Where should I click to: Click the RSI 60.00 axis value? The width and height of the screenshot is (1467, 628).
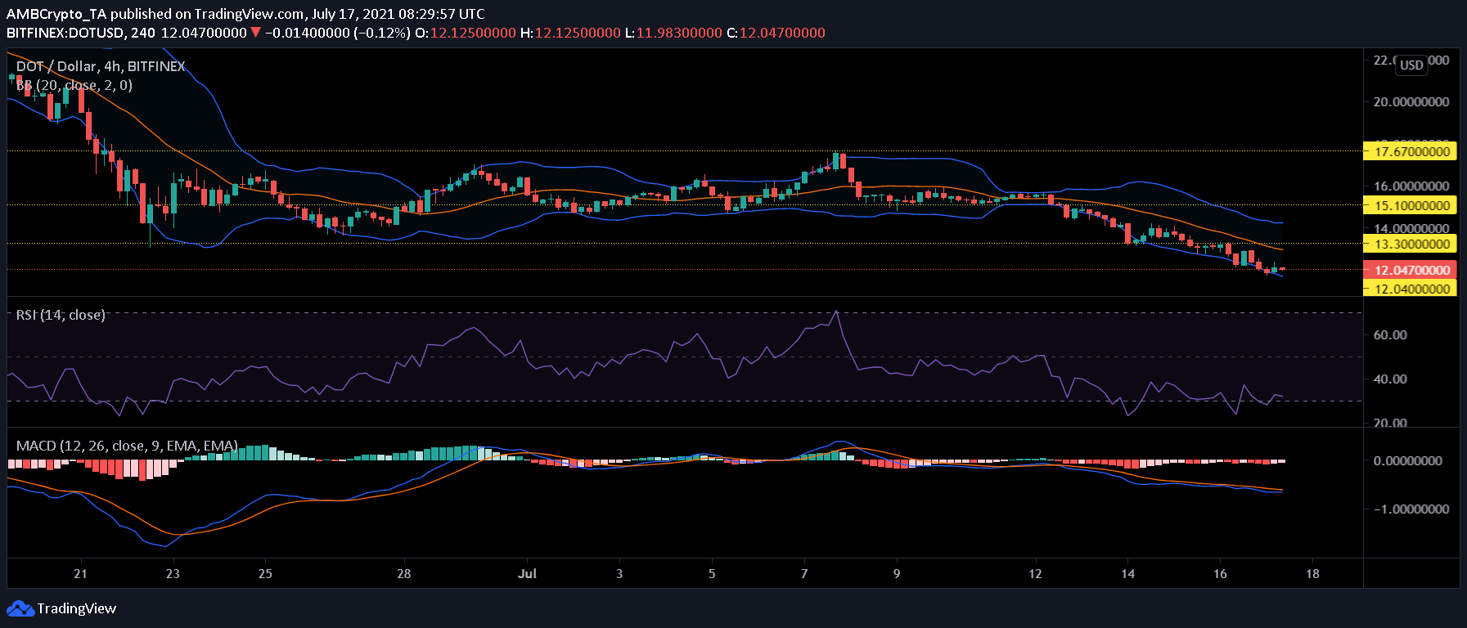coord(1390,334)
